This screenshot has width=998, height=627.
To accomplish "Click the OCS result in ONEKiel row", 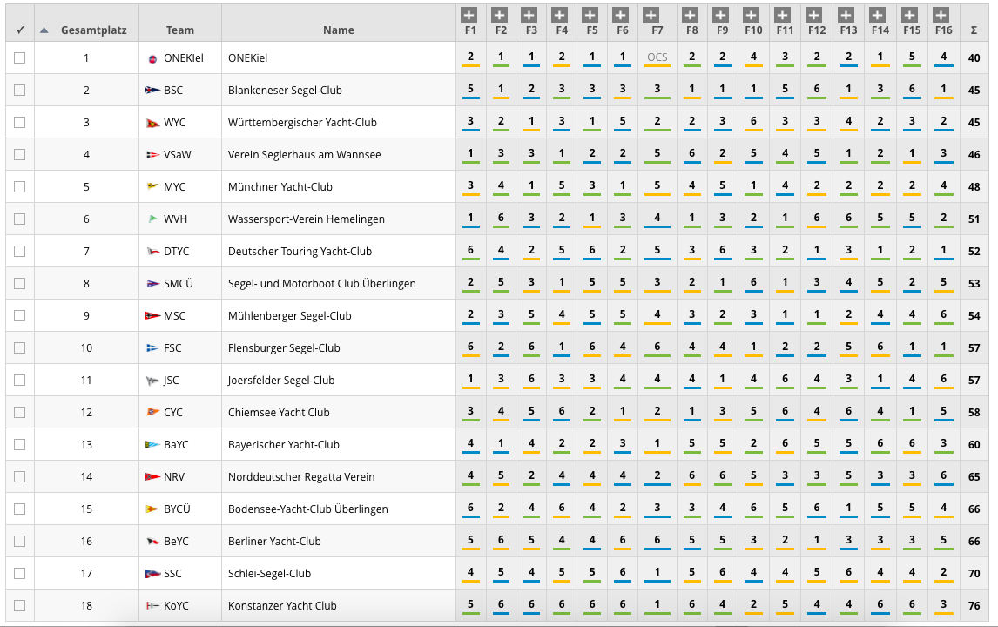I will 657,58.
